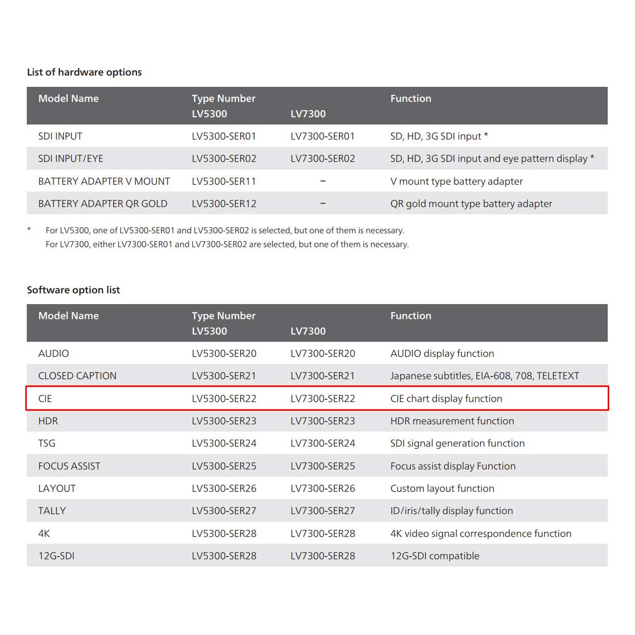635x635 pixels.
Task: Click LV5300-SER22 type number
Action: pyautogui.click(x=224, y=398)
